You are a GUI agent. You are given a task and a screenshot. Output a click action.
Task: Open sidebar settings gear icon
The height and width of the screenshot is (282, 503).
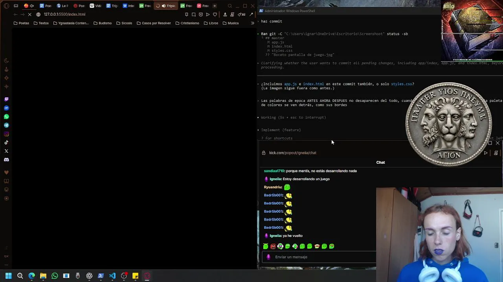point(6,198)
